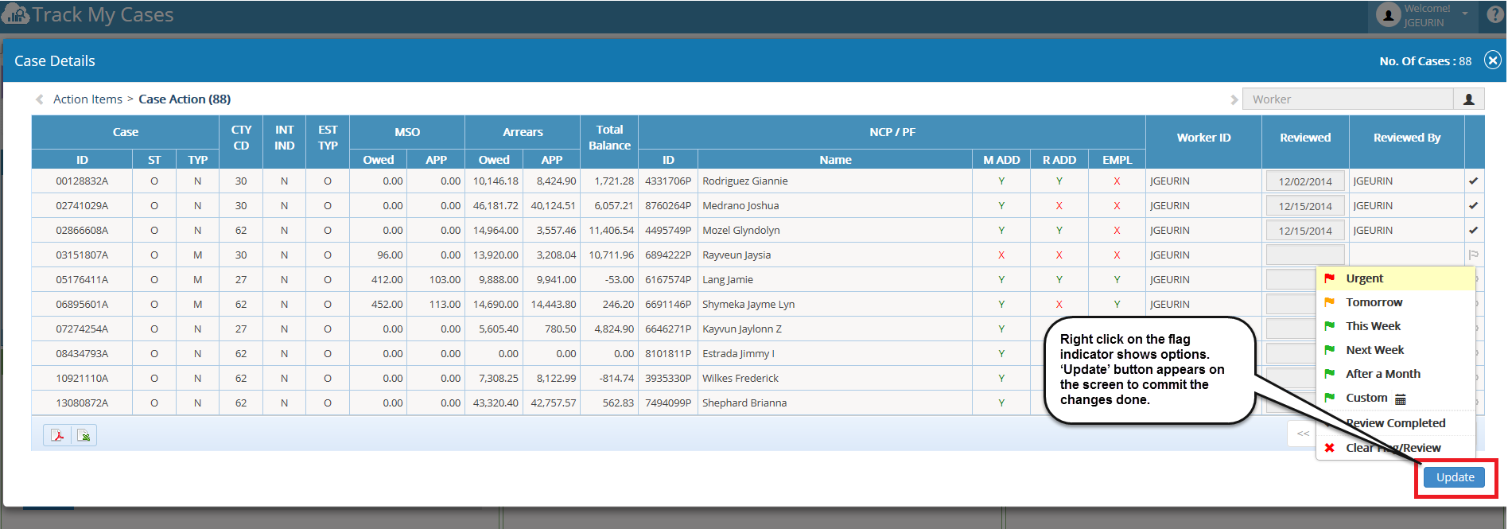Click the green Next Week flag icon
1508x529 pixels.
coord(1329,350)
